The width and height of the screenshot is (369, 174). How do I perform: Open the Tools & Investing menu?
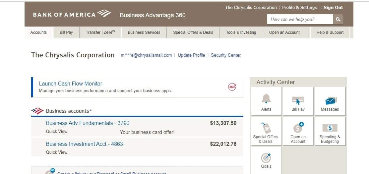241,32
